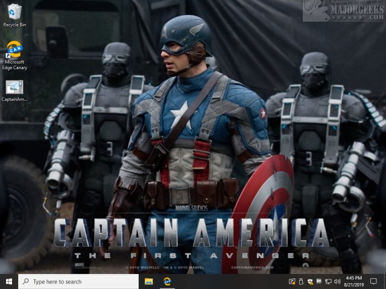Viewport: 386px width, 289px height.
Task: Open the volume speaker tray icon
Action: pos(337,282)
